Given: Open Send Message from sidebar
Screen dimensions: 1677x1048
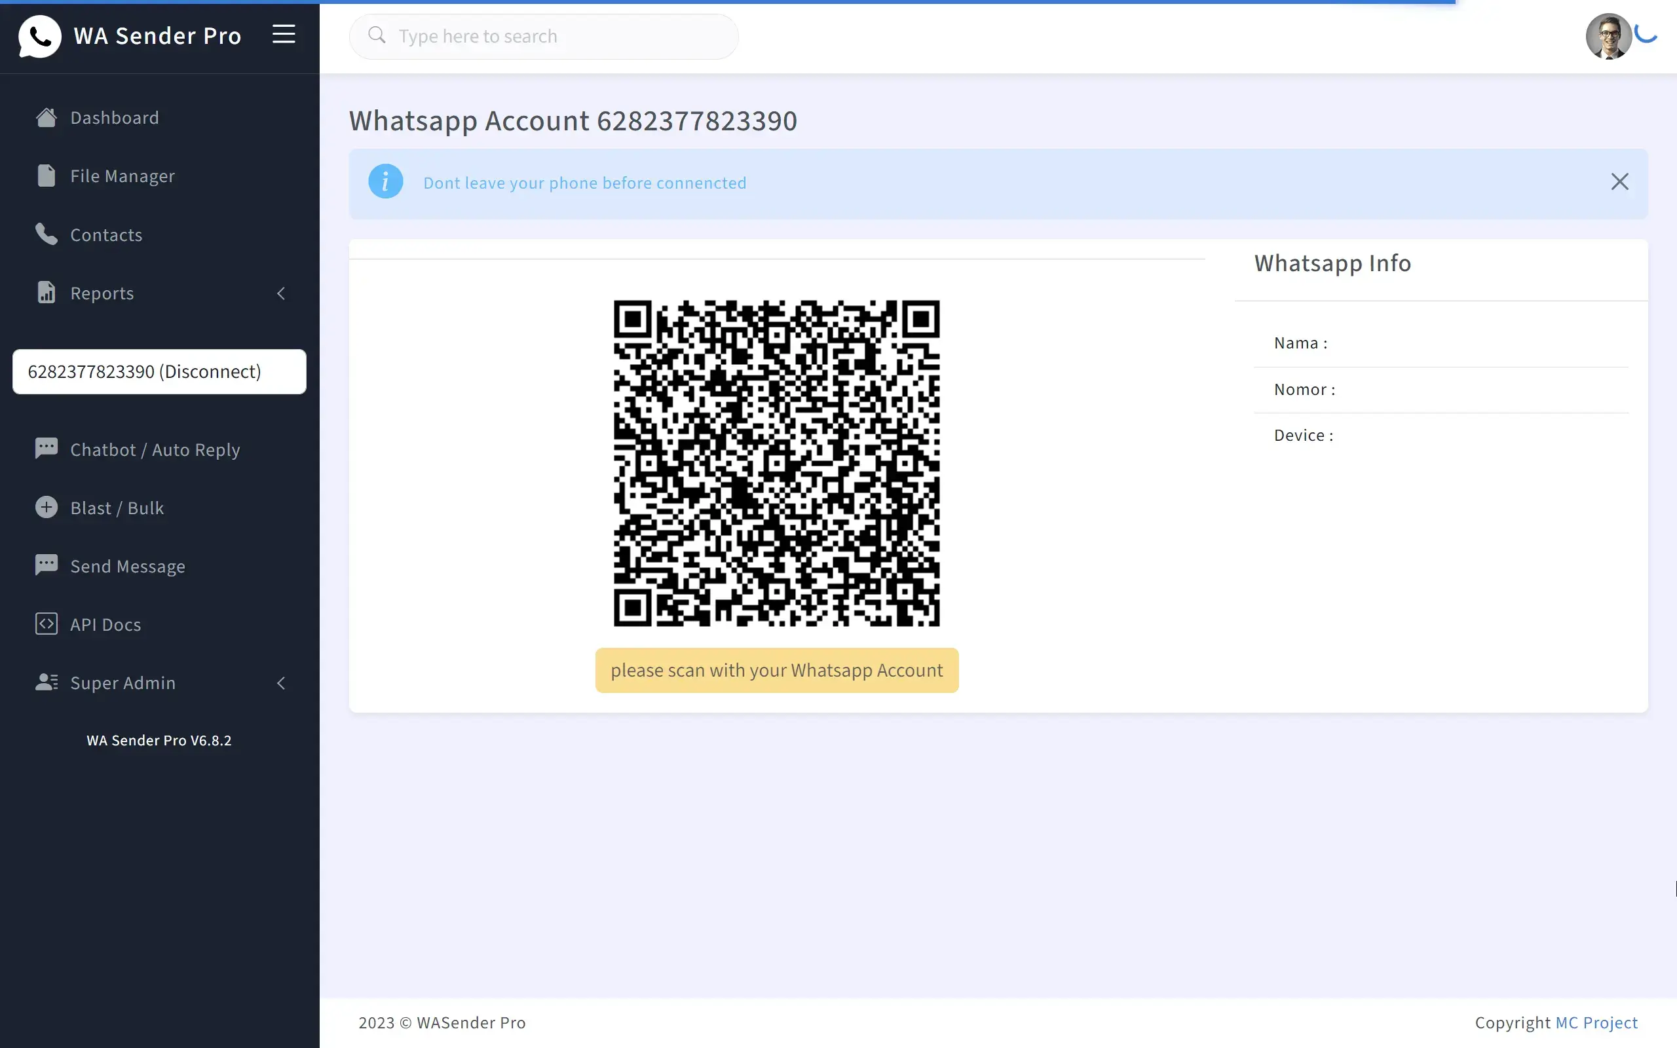Looking at the screenshot, I should click(127, 565).
